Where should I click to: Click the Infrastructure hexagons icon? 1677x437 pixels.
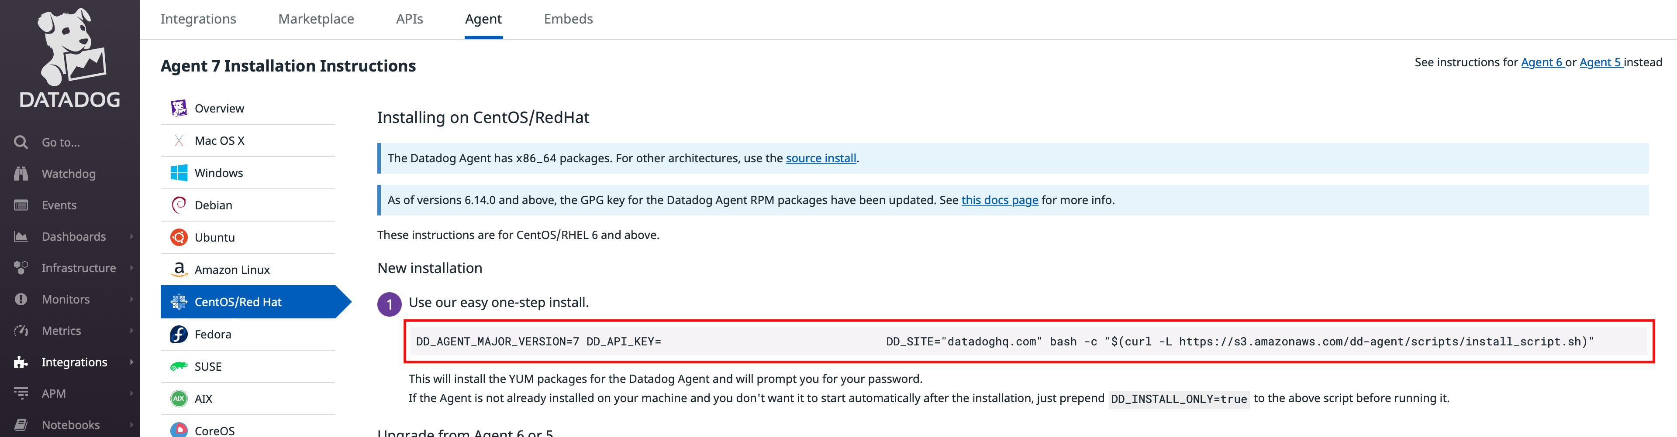21,268
